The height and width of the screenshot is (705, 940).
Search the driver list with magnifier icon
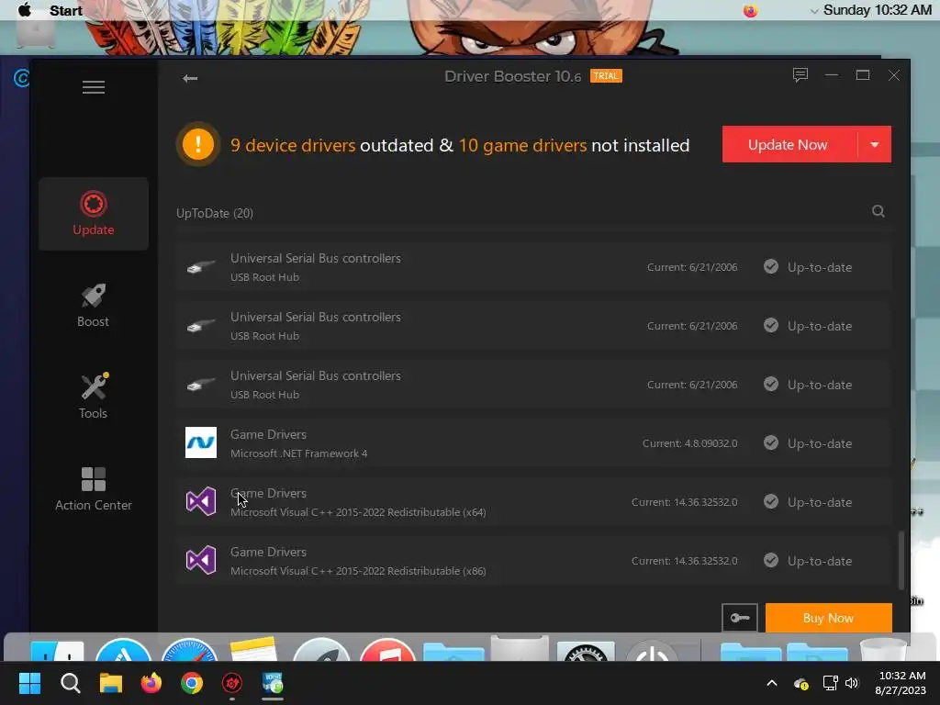[878, 211]
